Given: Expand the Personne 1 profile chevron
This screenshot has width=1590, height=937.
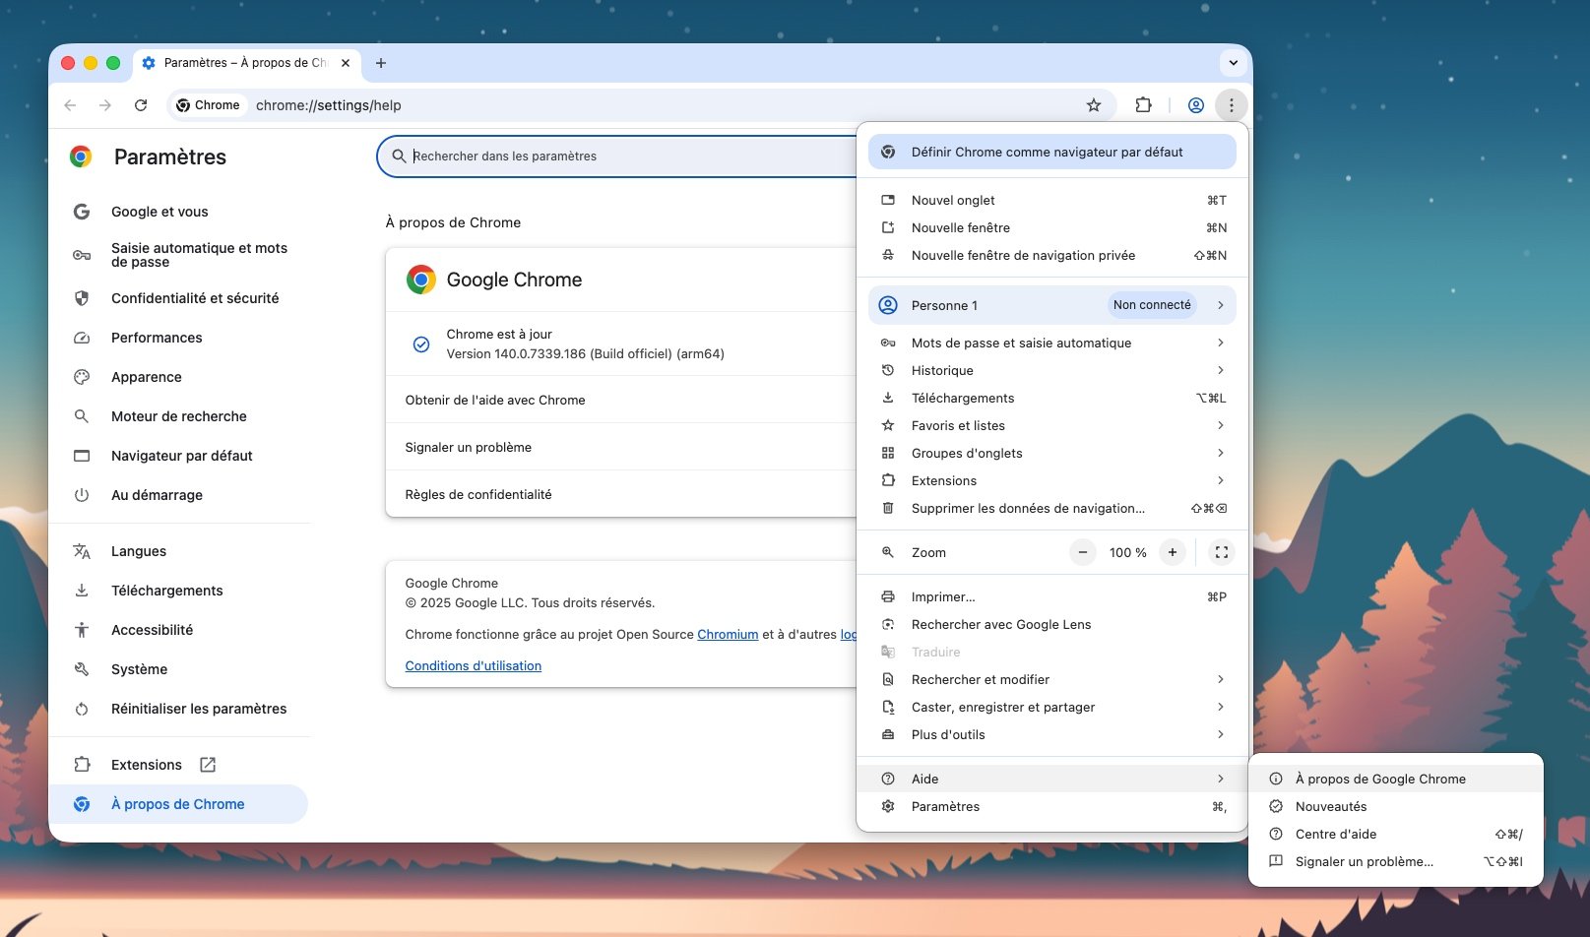Looking at the screenshot, I should tap(1220, 305).
